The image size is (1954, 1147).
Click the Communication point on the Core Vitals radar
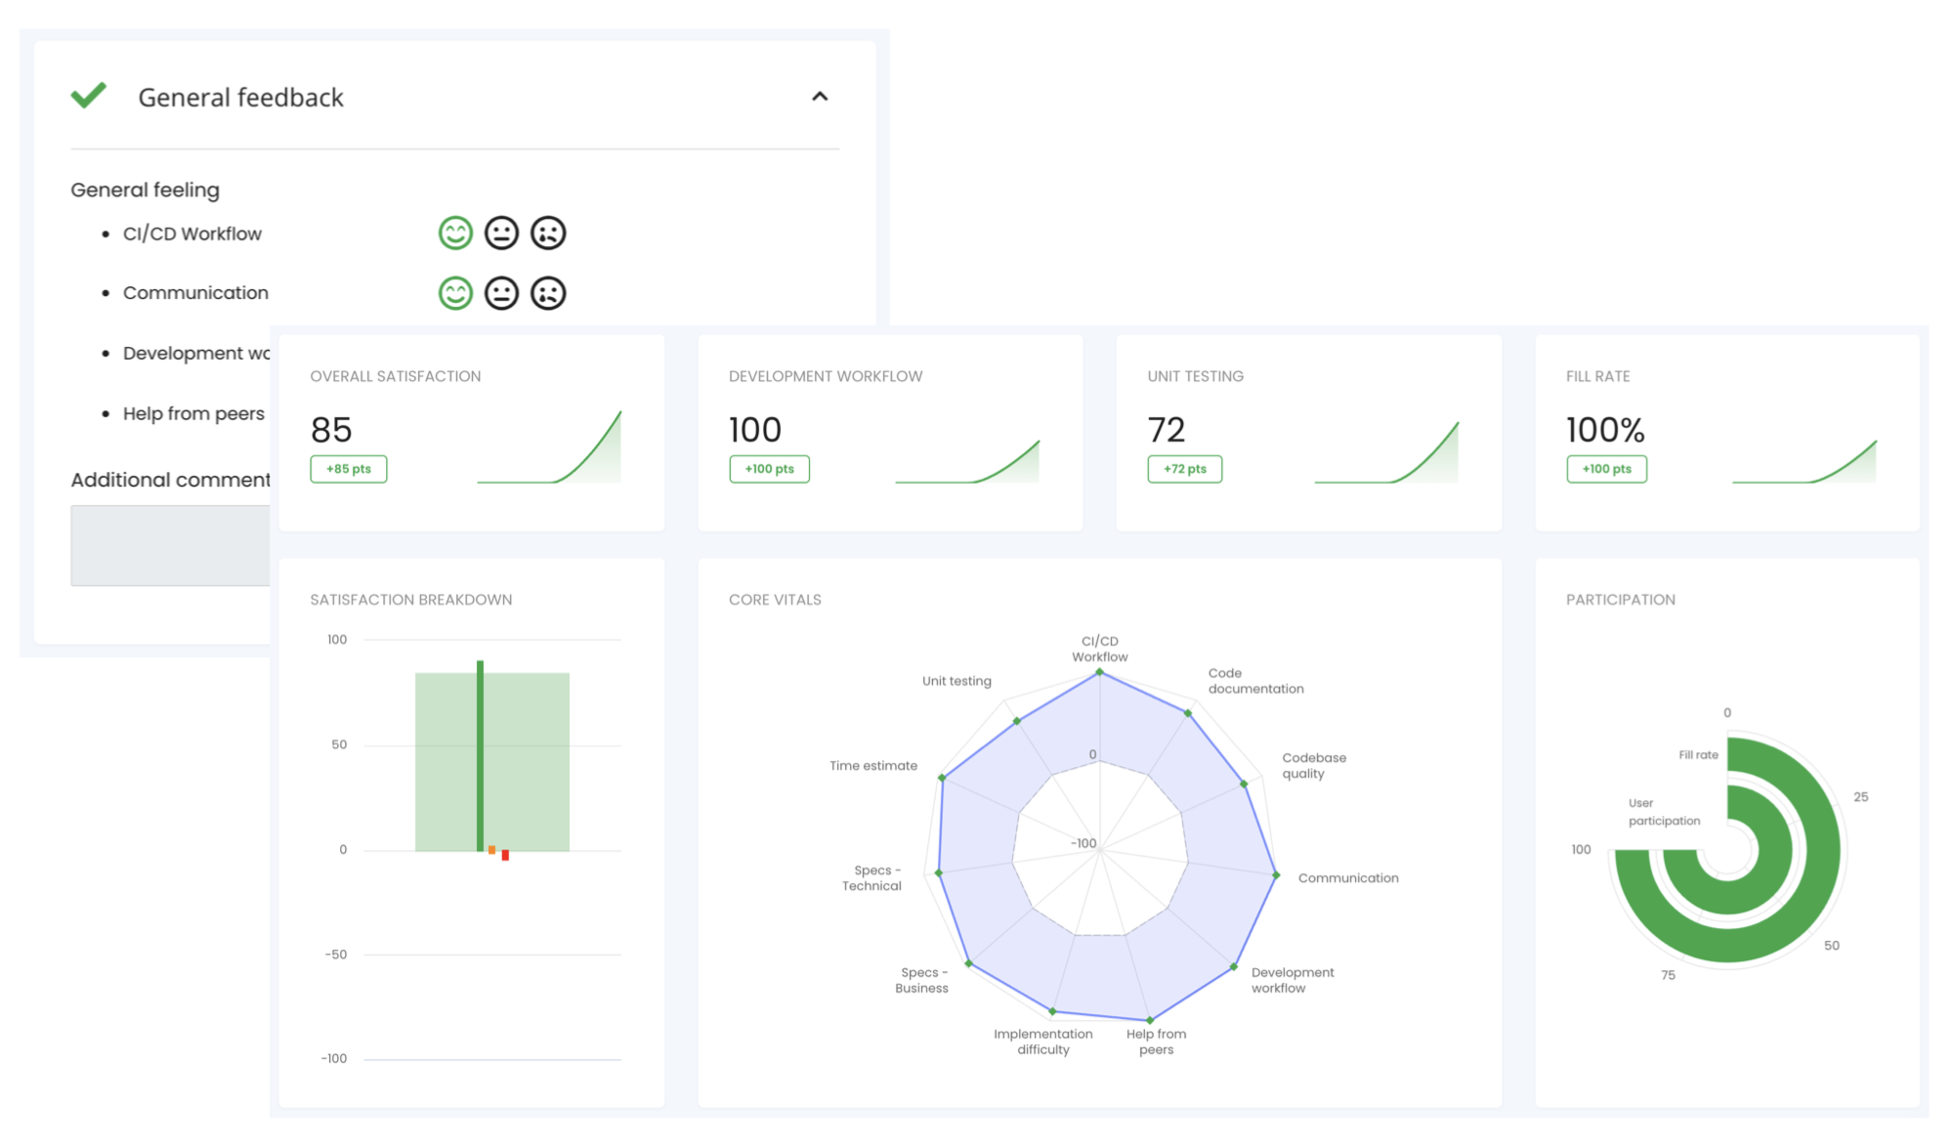point(1275,876)
